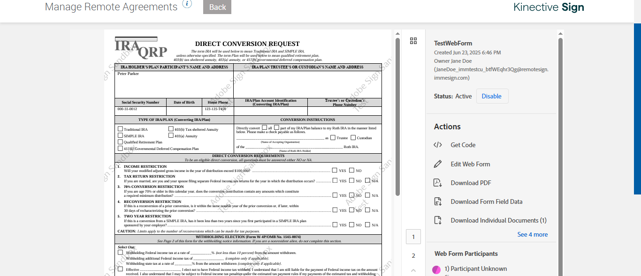The height and width of the screenshot is (276, 641).
Task: Click the Home Phone value 123-123-1456
Action: click(215, 109)
